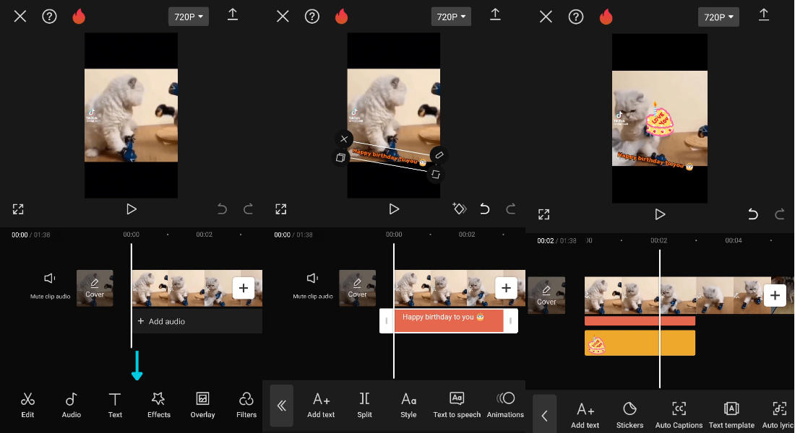
Task: Edit the Cover thumbnail in right panel
Action: point(546,295)
